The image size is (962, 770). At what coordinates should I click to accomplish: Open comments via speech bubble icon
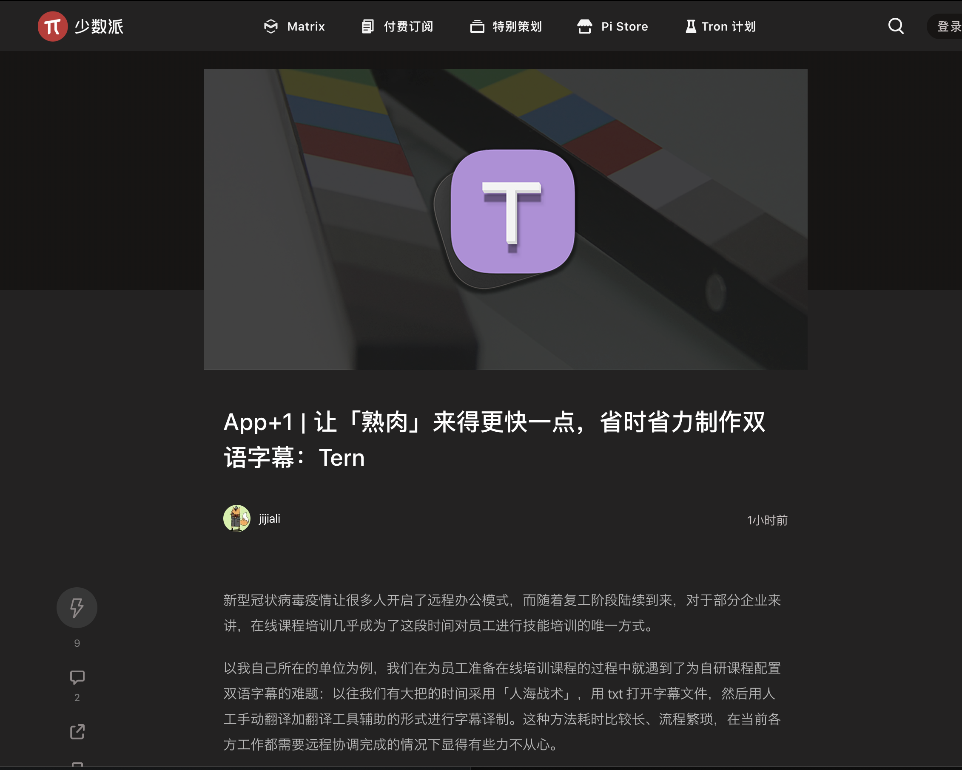pos(77,677)
